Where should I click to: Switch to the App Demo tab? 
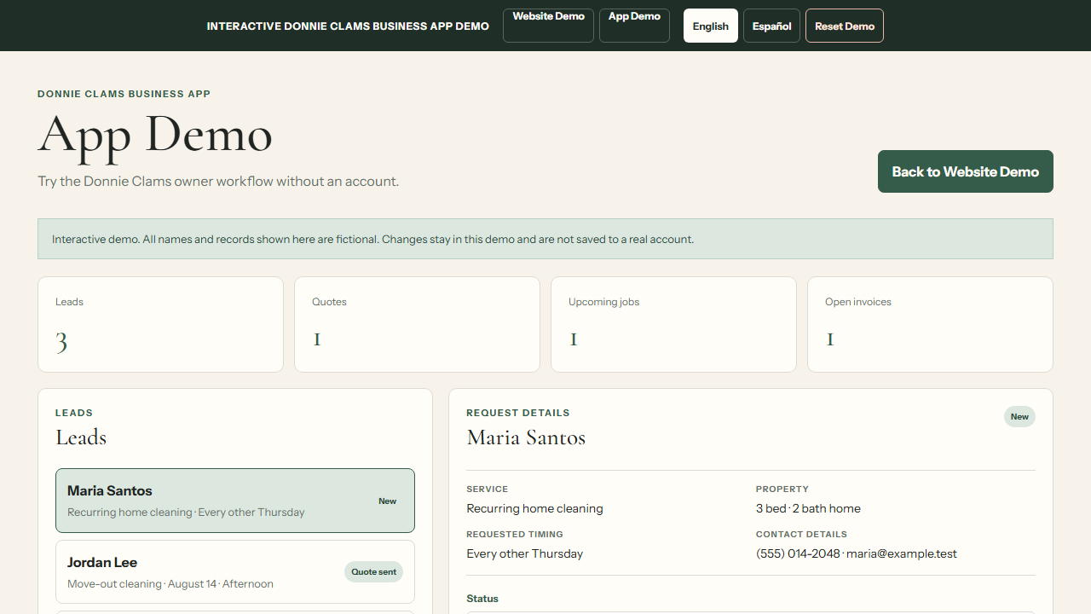click(634, 26)
